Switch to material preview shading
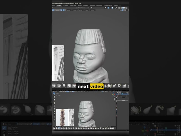This screenshot has width=181, height=136. coord(125,8)
